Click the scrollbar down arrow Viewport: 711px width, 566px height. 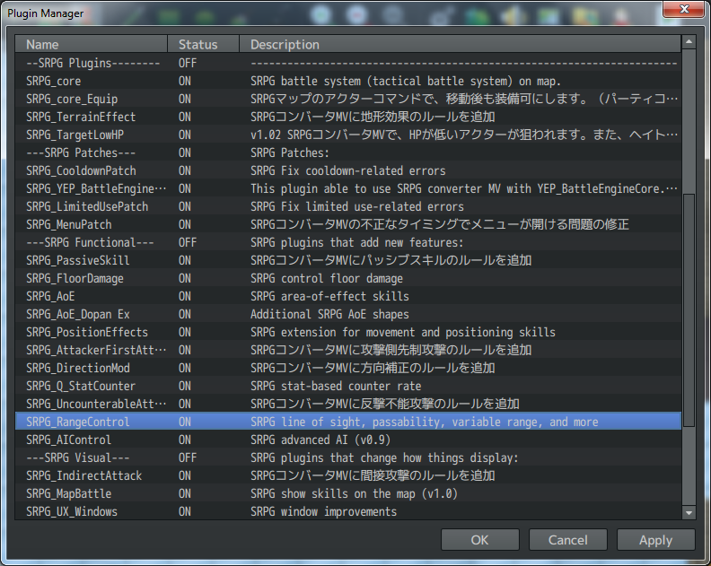[x=689, y=513]
